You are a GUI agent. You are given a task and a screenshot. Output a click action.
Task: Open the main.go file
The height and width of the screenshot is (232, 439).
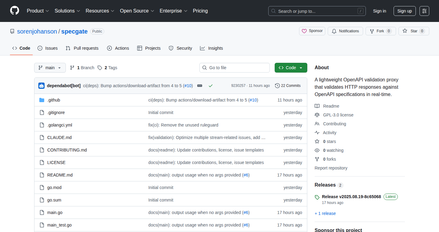[55, 212]
